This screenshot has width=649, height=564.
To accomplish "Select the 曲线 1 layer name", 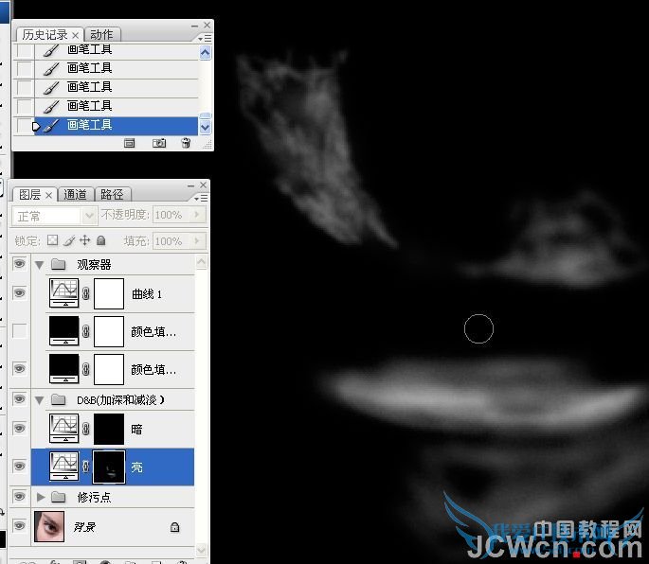I will tap(147, 294).
